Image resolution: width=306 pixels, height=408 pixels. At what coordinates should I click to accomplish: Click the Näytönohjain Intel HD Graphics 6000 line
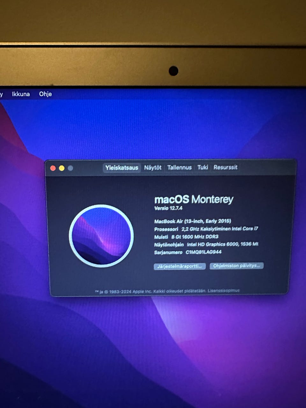(206, 244)
